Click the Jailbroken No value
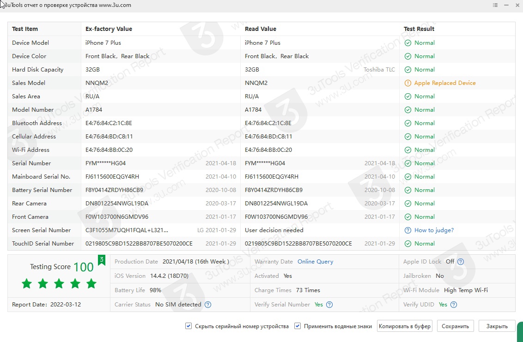 click(x=440, y=276)
